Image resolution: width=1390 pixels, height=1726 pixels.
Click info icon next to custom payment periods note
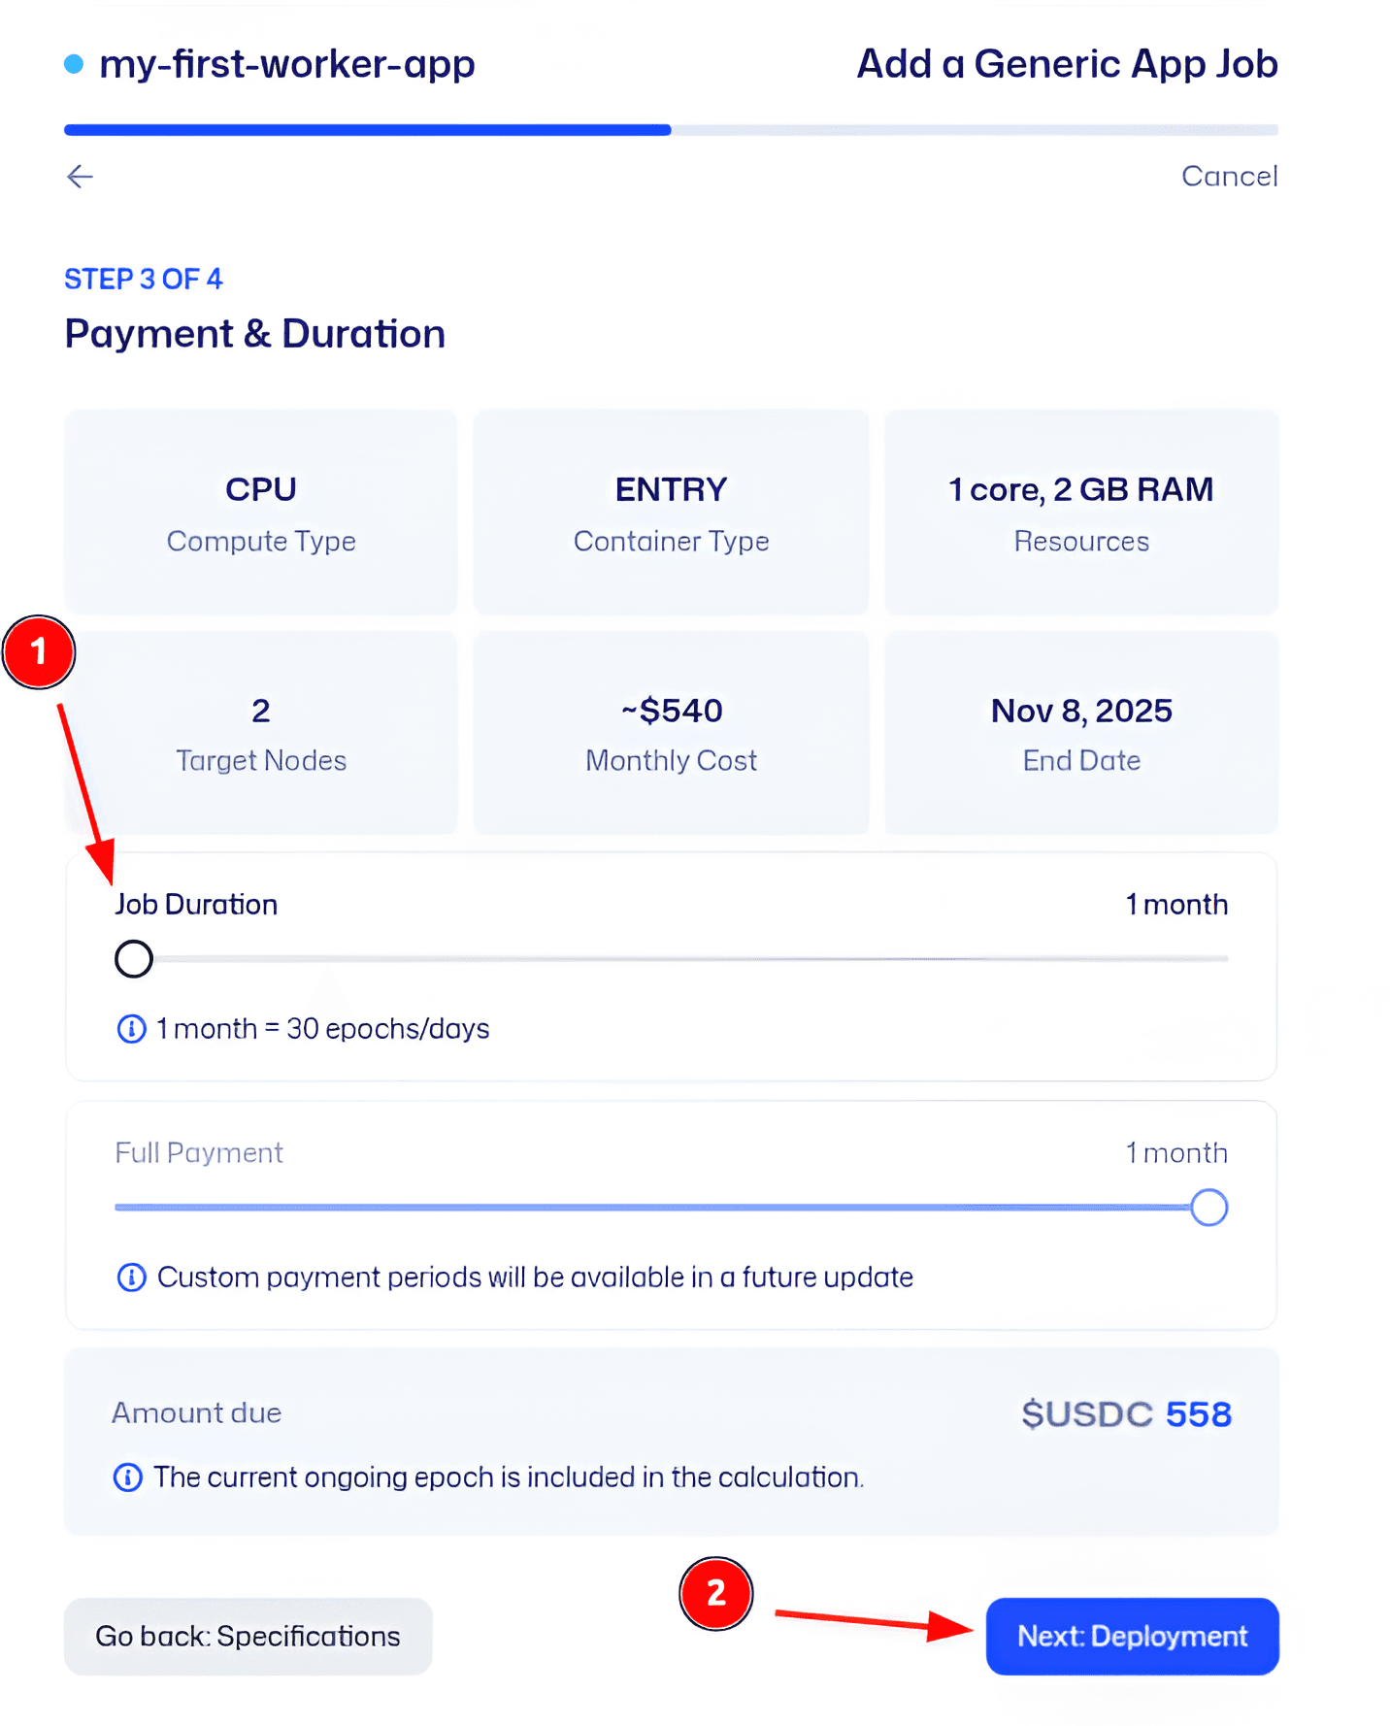(131, 1277)
